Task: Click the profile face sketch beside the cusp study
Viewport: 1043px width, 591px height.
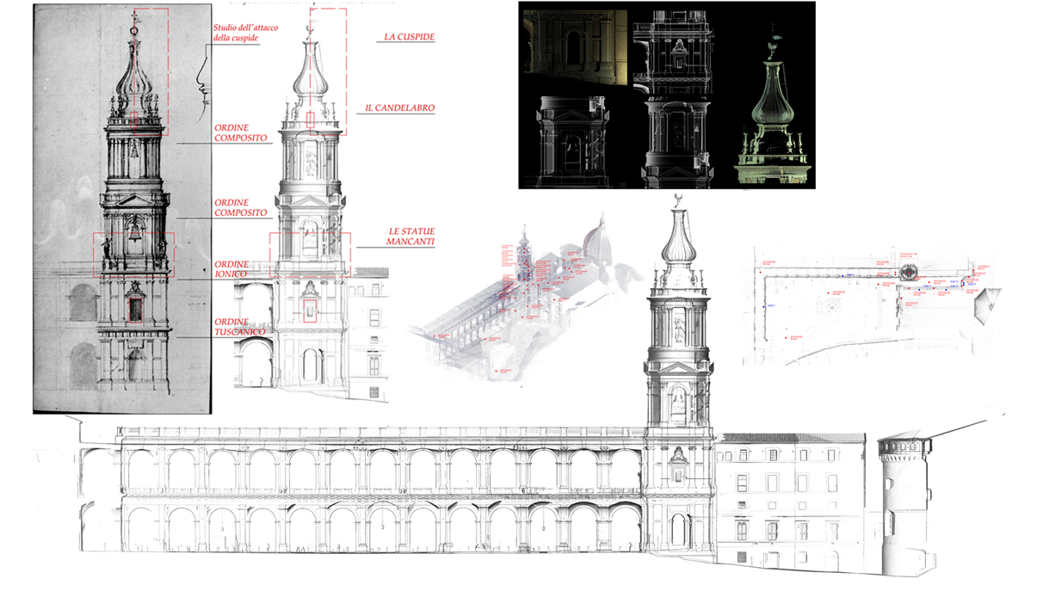Action: click(201, 82)
